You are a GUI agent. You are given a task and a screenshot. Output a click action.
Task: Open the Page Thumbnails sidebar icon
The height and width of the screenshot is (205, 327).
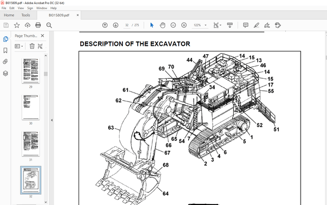click(x=5, y=39)
